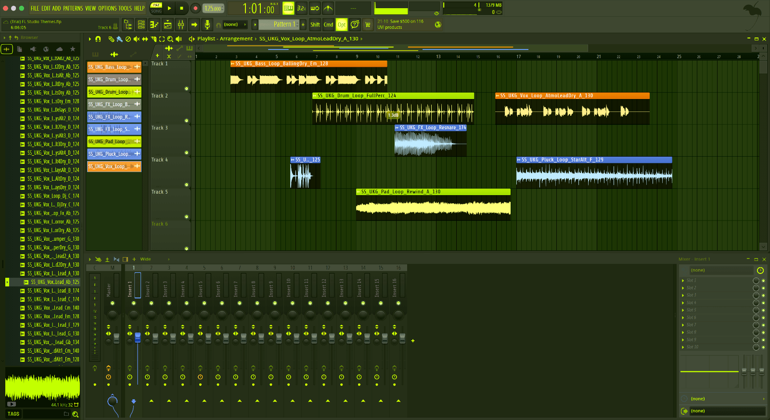Open the mixer input (none) selector at top
Image resolution: width=770 pixels, height=420 pixels.
pyautogui.click(x=720, y=270)
